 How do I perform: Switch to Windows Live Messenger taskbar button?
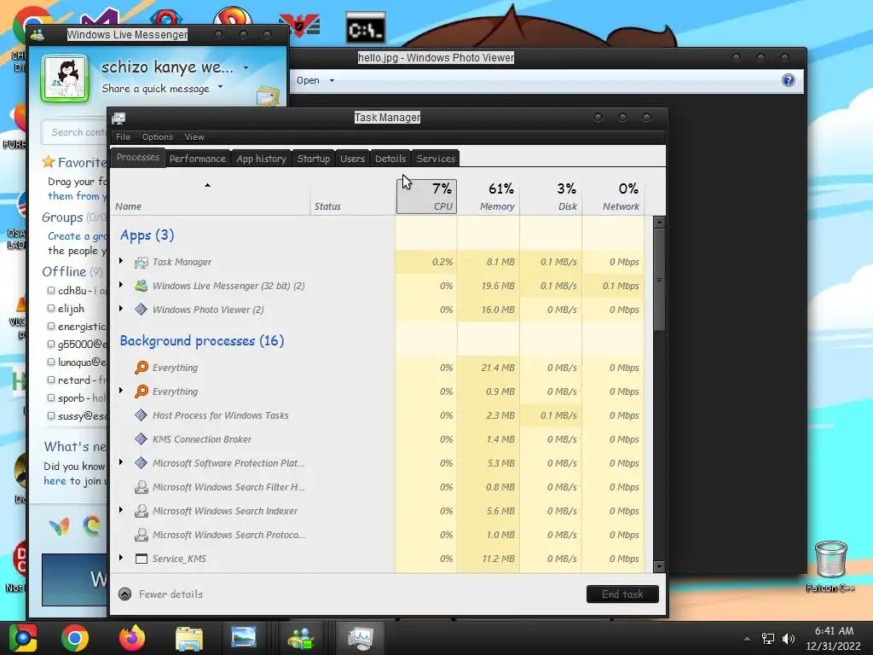click(301, 638)
